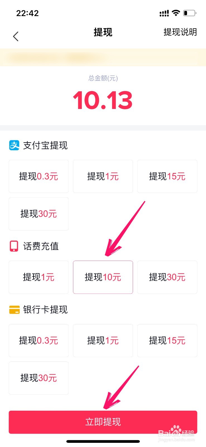The image size is (206, 447).
Task: Tap the back arrow icon
Action: coord(16,36)
